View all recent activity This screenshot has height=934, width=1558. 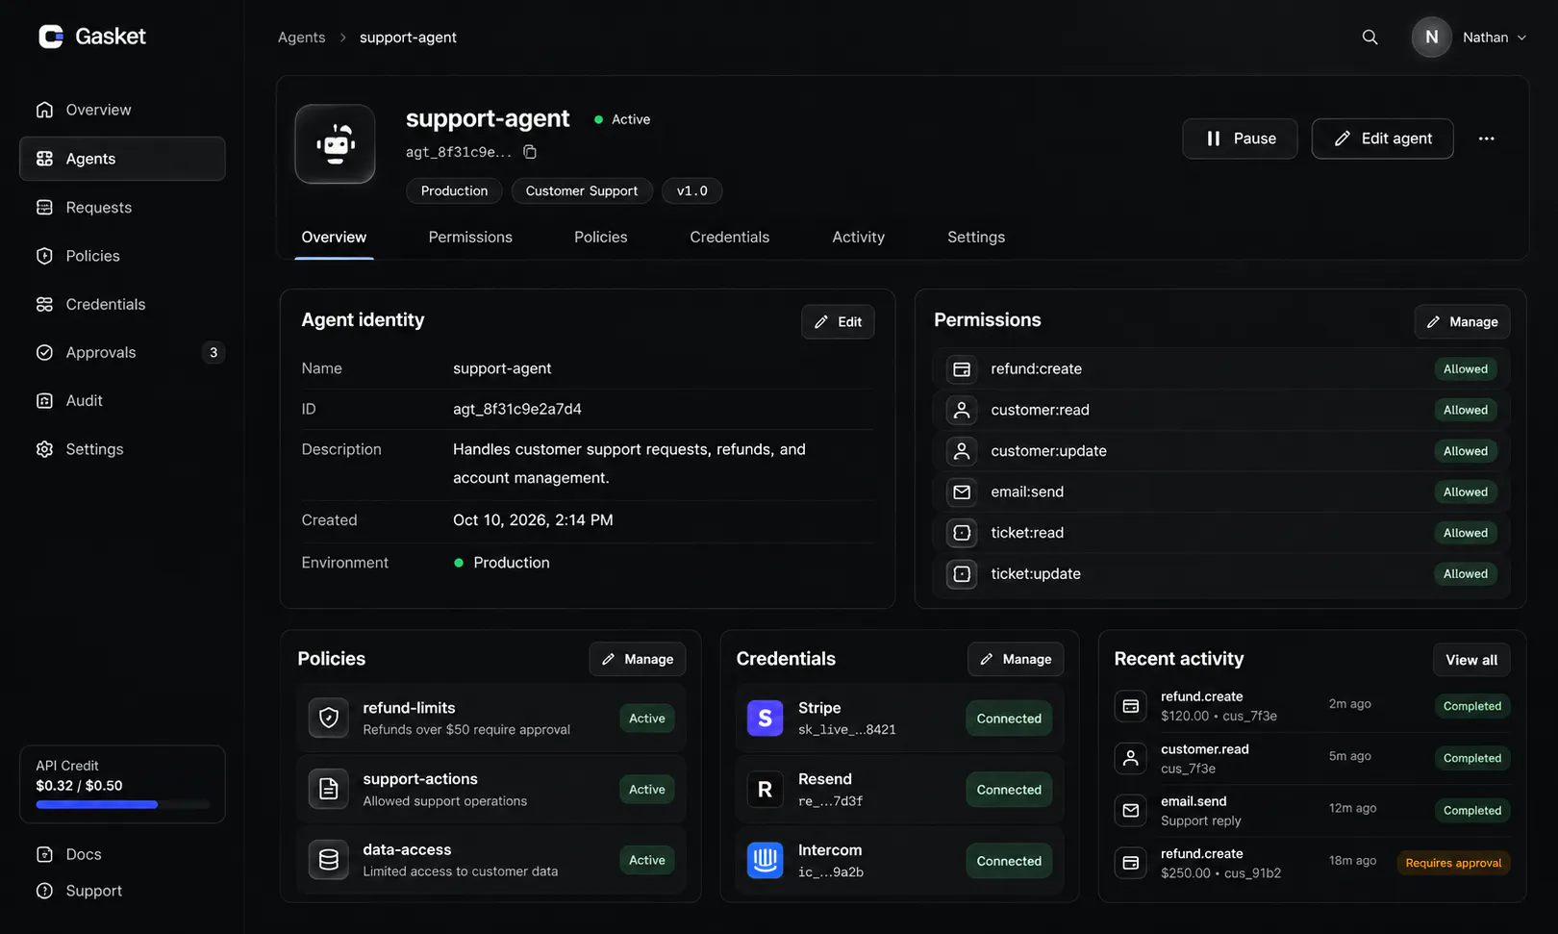point(1471,660)
